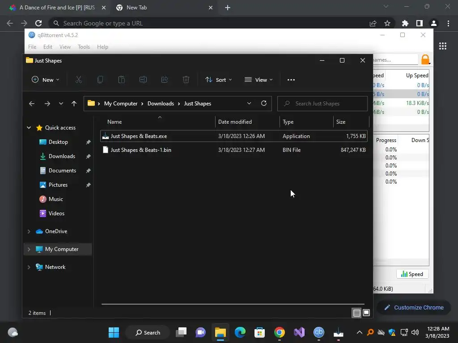Click My Computer in the breadcrumb path
Viewport: 458px width, 343px height.
coord(121,104)
